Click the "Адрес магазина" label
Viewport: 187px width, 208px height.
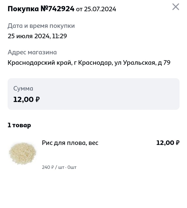(32, 52)
